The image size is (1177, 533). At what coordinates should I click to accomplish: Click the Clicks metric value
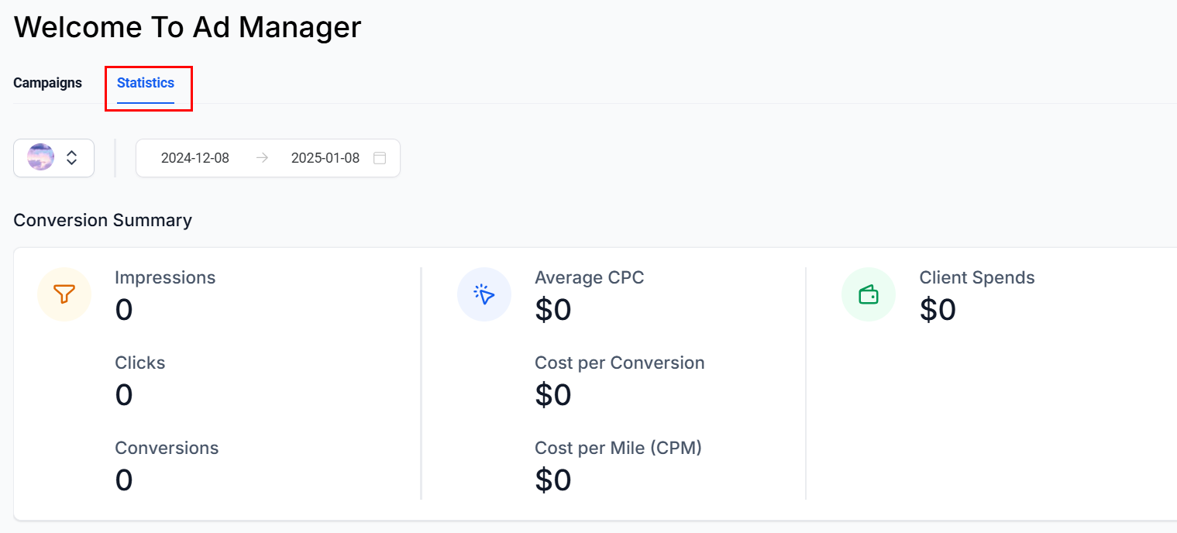(124, 395)
